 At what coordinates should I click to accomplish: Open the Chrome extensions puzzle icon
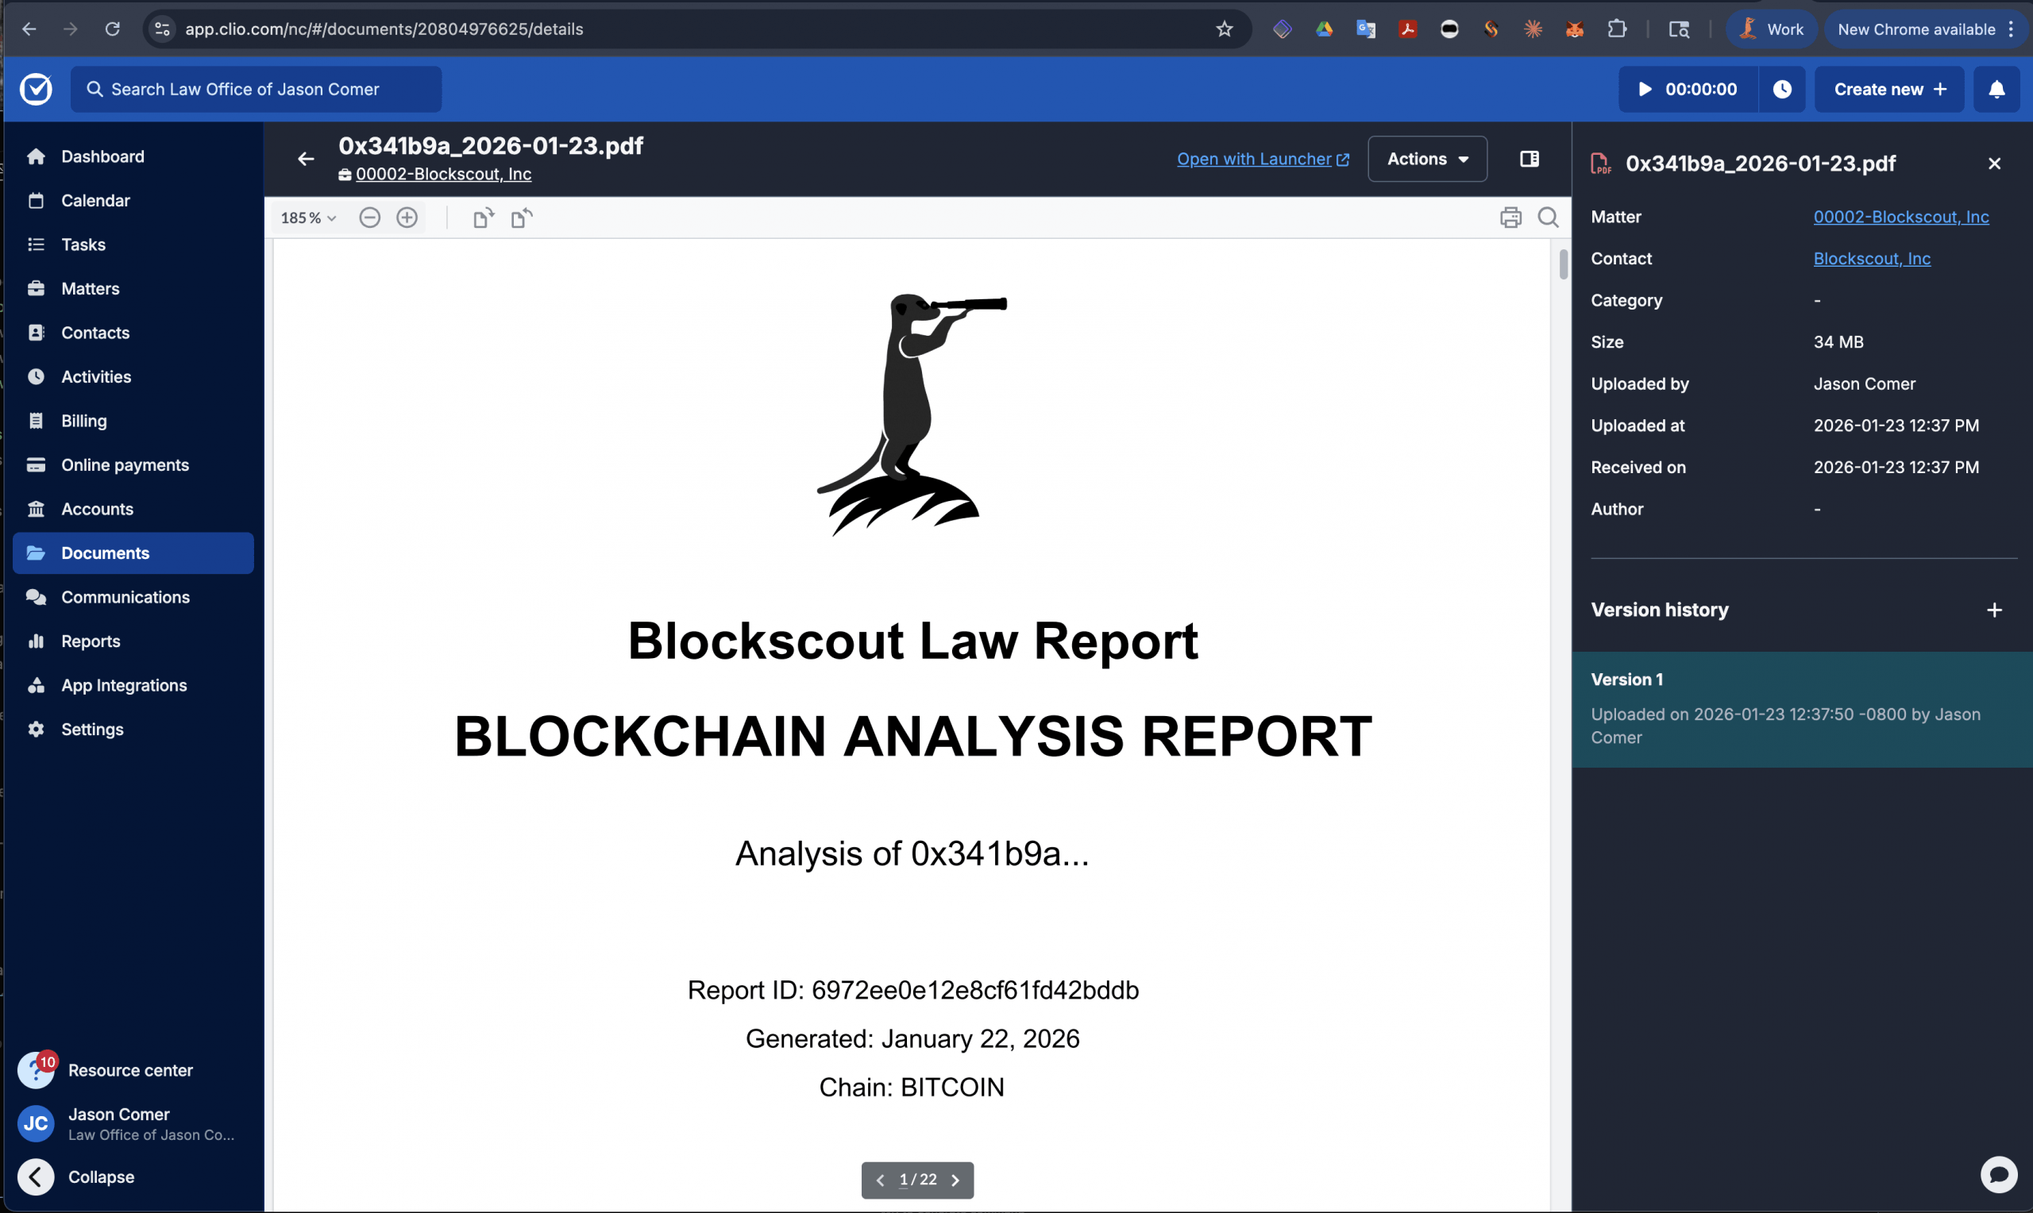(1616, 29)
